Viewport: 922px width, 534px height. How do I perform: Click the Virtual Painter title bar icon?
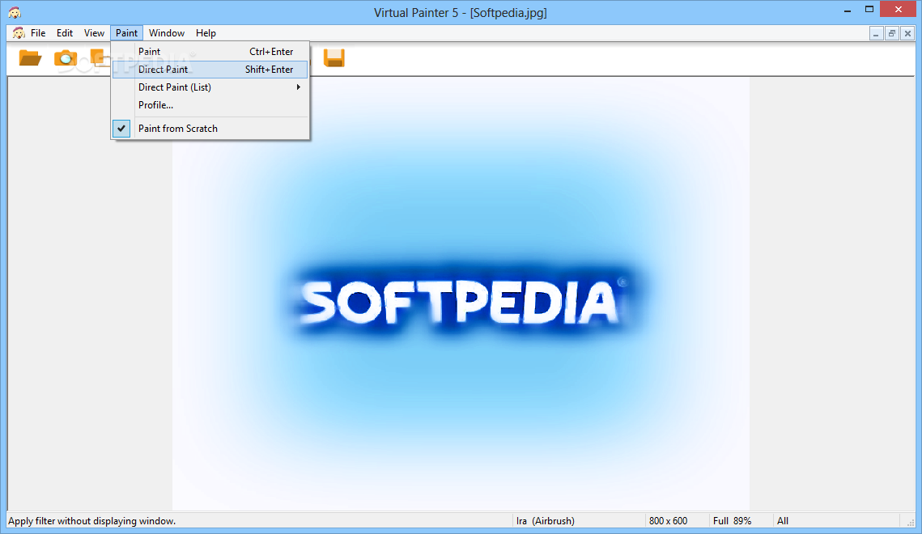click(15, 12)
